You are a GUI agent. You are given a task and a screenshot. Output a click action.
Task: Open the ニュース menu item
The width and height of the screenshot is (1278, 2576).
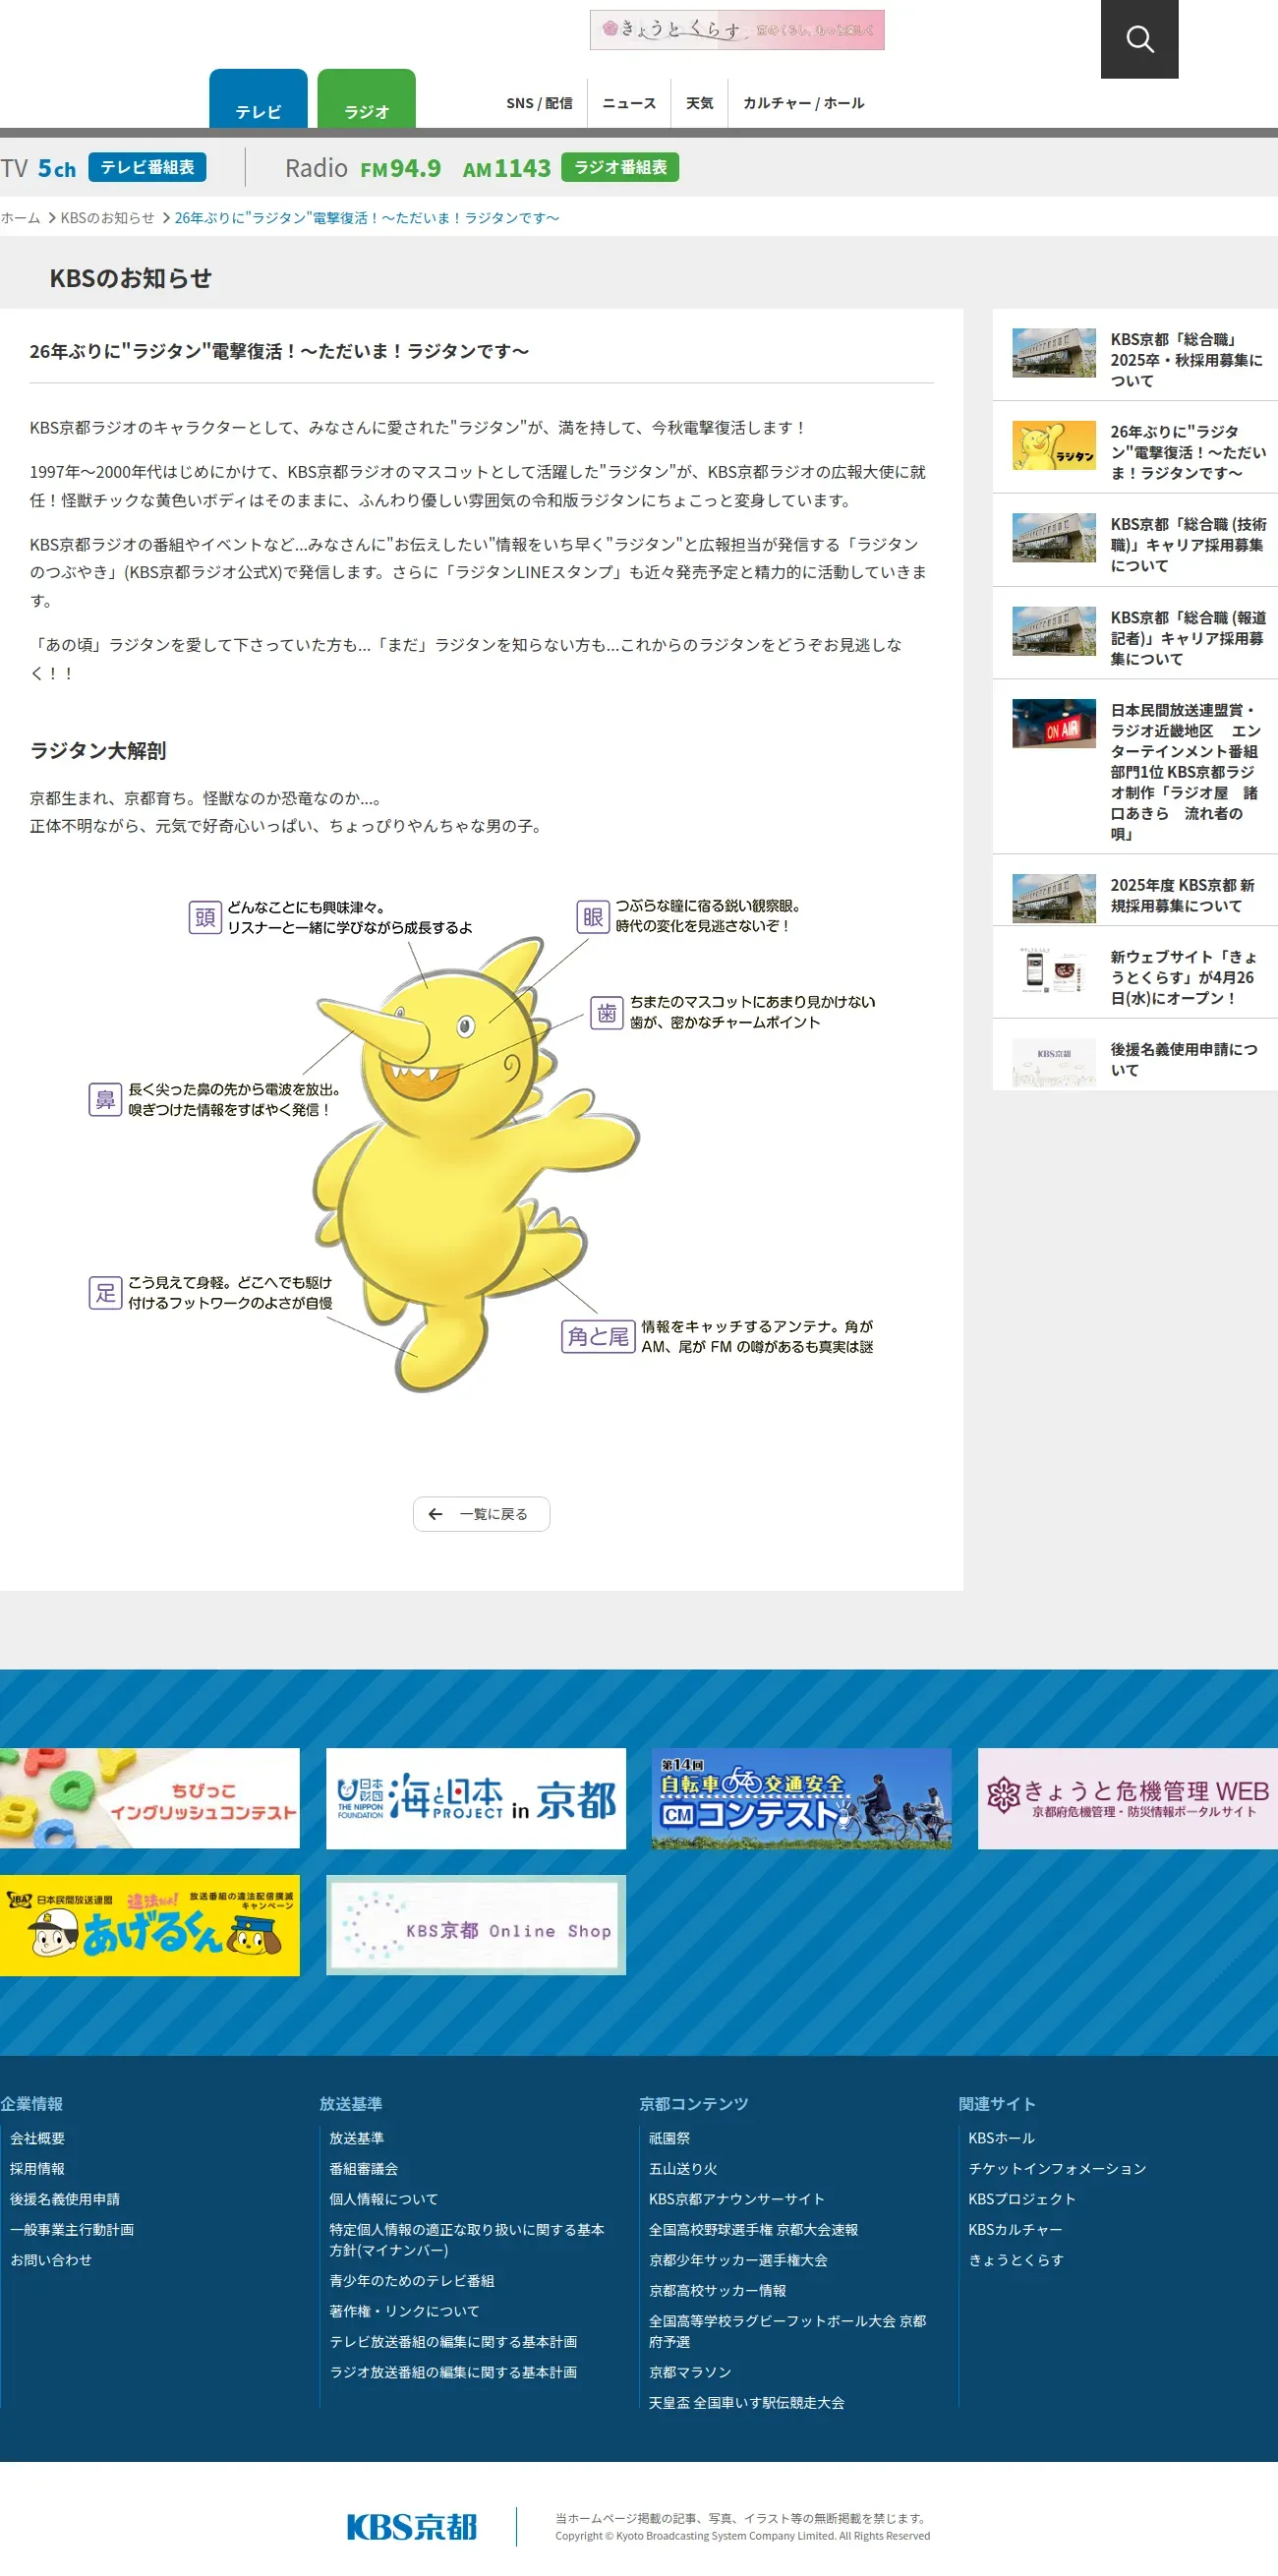tap(629, 103)
